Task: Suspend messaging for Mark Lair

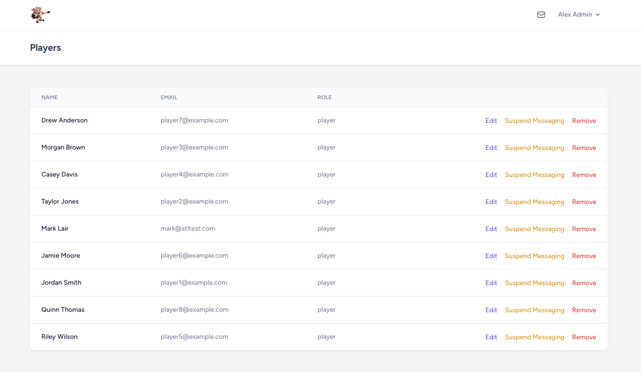Action: click(x=535, y=229)
